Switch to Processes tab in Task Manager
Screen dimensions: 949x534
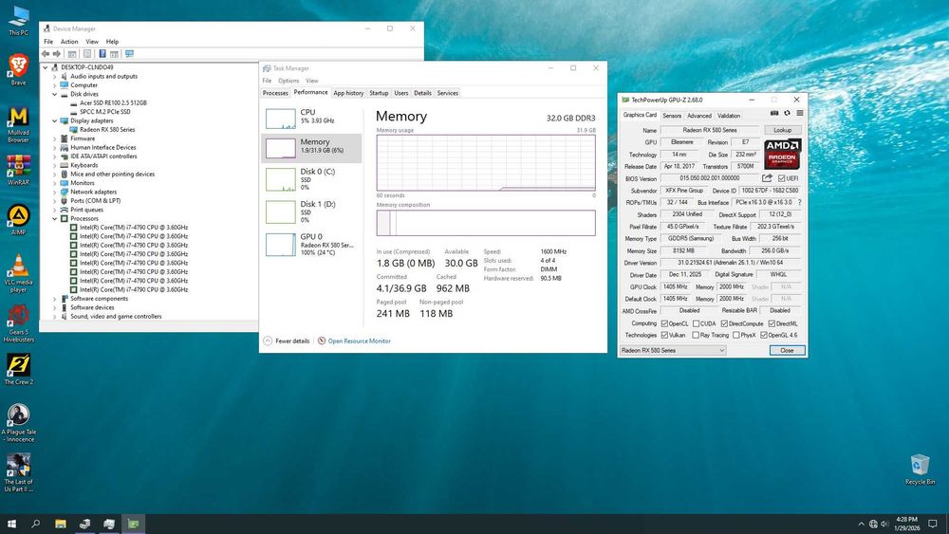(275, 93)
